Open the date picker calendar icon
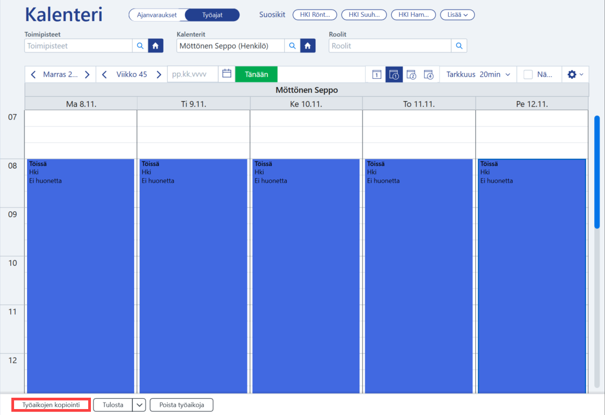The image size is (605, 415). click(227, 74)
